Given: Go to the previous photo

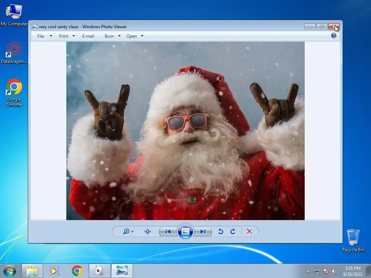Looking at the screenshot, I should tap(168, 231).
